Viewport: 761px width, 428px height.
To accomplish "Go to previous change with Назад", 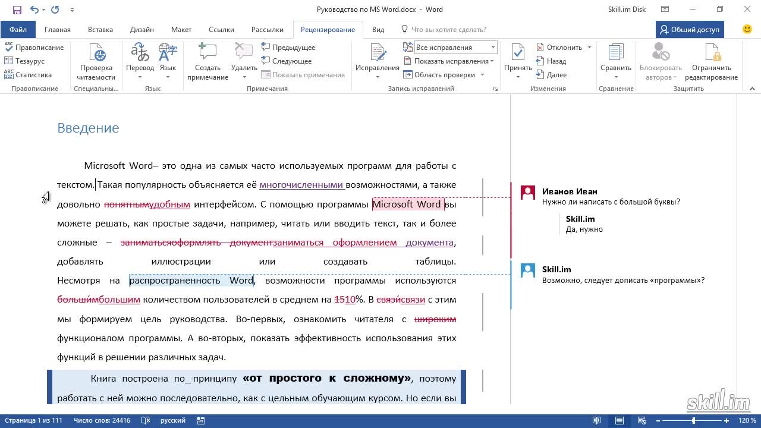I will (551, 61).
